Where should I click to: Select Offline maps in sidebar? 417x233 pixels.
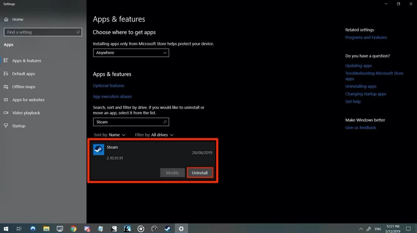24,86
